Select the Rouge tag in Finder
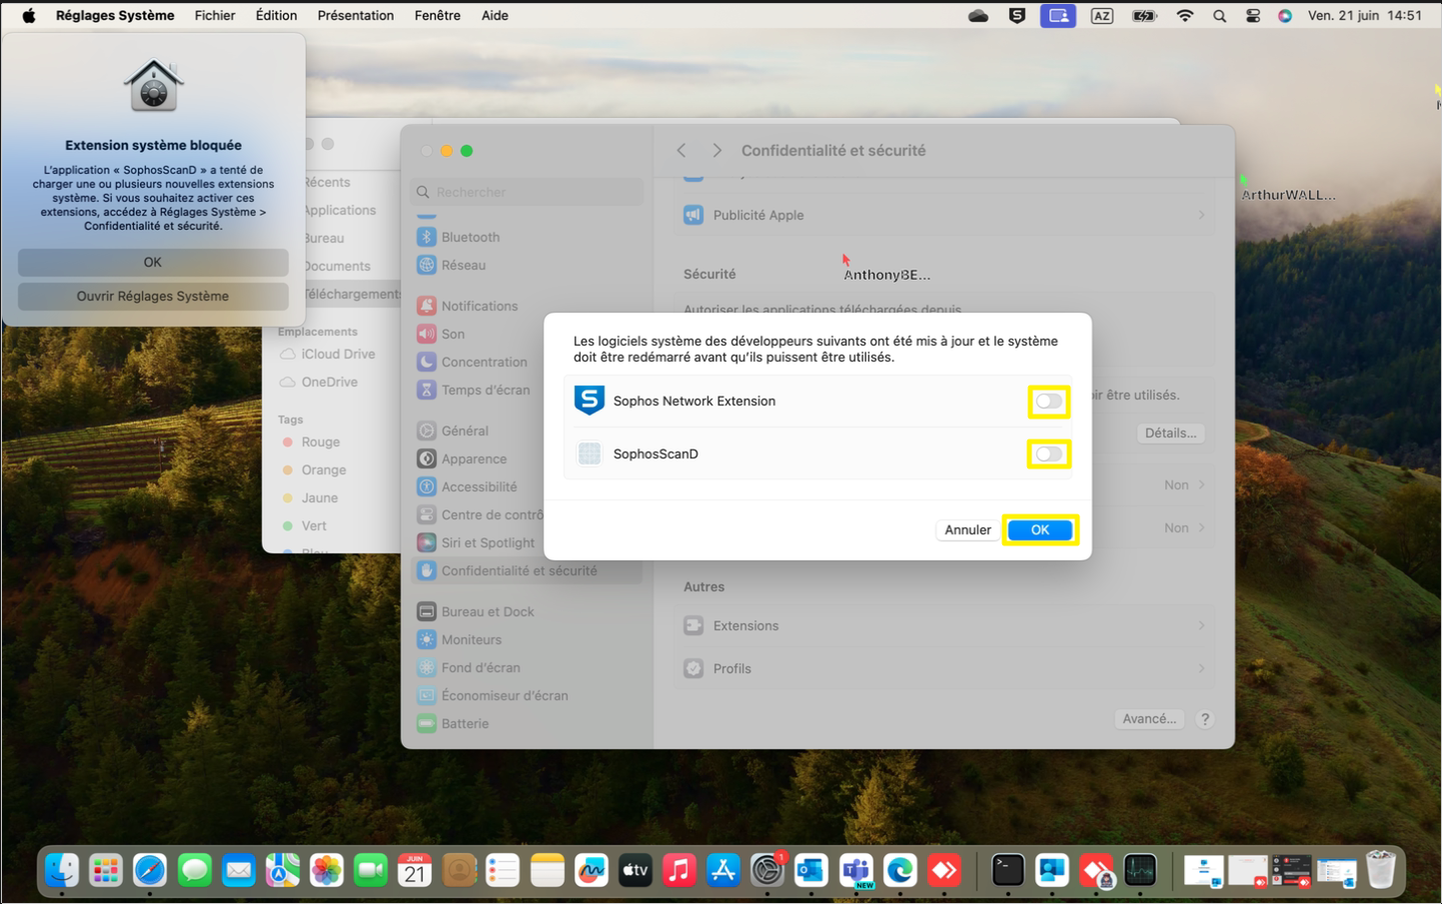 pyautogui.click(x=311, y=442)
